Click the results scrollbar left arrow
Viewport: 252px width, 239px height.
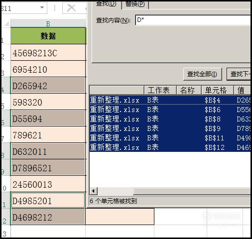(x=93, y=191)
